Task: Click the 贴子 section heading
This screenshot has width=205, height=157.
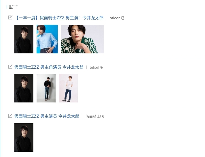Action: click(x=13, y=7)
